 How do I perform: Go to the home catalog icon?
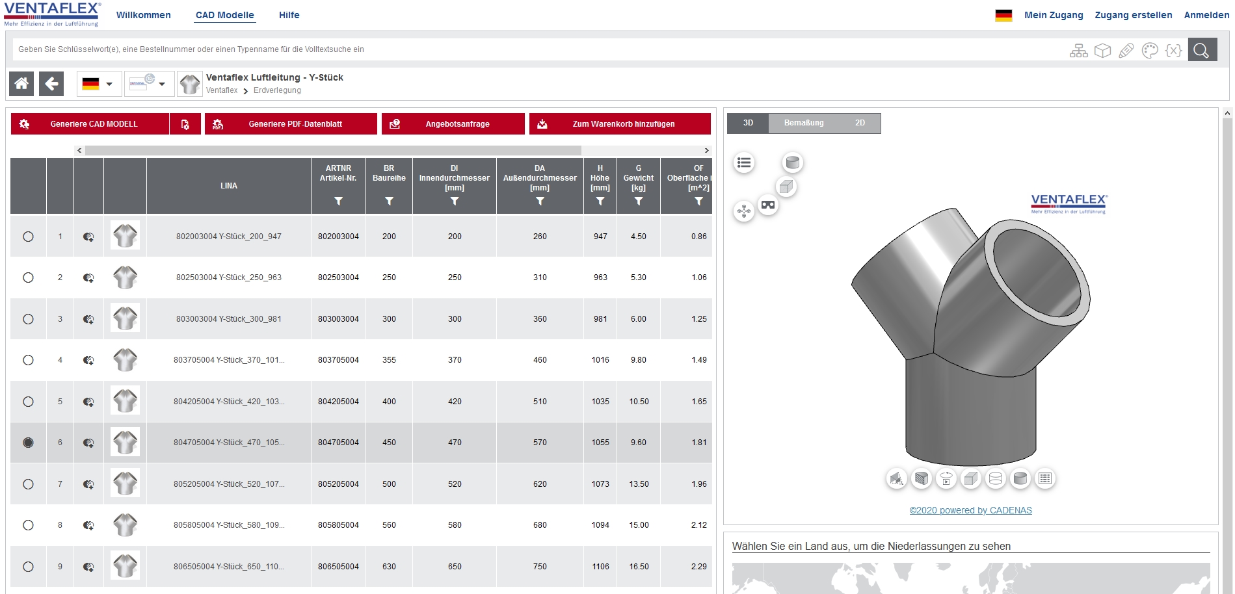pyautogui.click(x=21, y=84)
